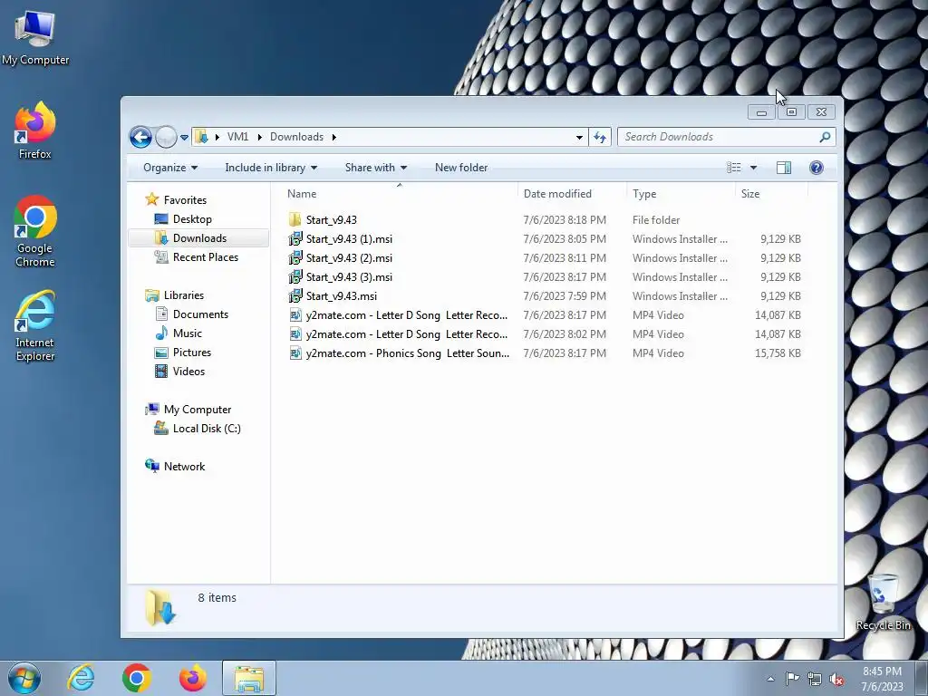Select My Computer desktop icon
Image resolution: width=928 pixels, height=696 pixels.
[35, 38]
